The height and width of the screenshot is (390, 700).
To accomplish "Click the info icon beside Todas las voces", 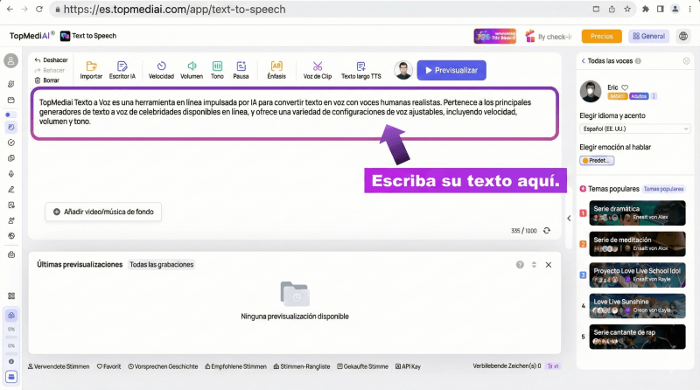I will click(638, 60).
